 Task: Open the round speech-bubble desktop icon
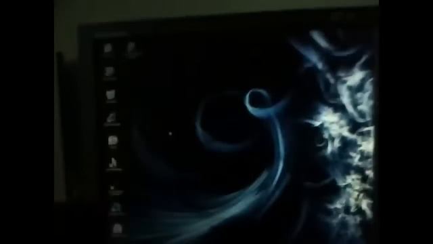click(113, 140)
